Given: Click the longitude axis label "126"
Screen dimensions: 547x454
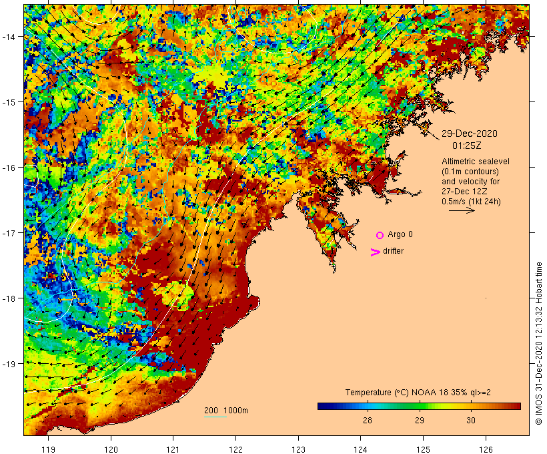Looking at the screenshot, I should click(486, 449).
